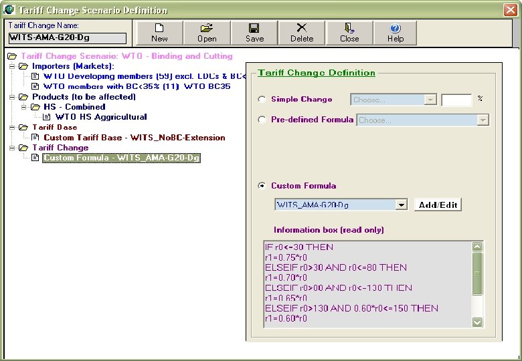Screen dimensions: 522x361
Task: Click 'r1=0.70*r0' line in Information box
Action: coord(286,277)
